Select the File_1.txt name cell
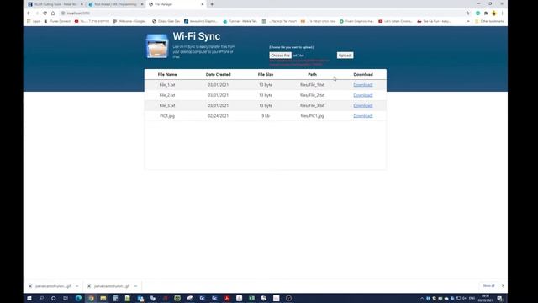Screen dimensions: 538x303 (x=167, y=85)
